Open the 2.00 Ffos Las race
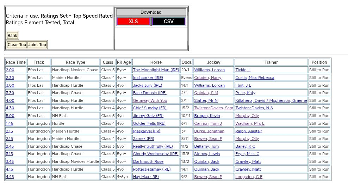This screenshot has width=348, height=190. click(10, 70)
